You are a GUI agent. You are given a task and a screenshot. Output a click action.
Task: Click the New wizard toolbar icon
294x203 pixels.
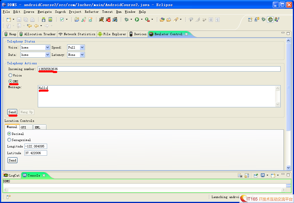(x=9, y=19)
